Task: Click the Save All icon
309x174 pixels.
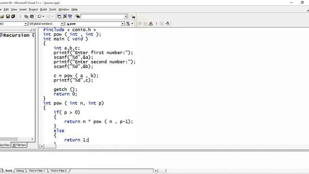Action: point(13,16)
